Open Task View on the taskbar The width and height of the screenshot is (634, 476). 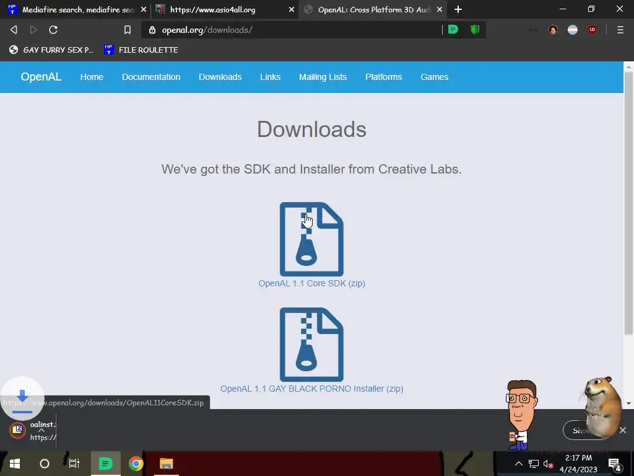(x=74, y=464)
